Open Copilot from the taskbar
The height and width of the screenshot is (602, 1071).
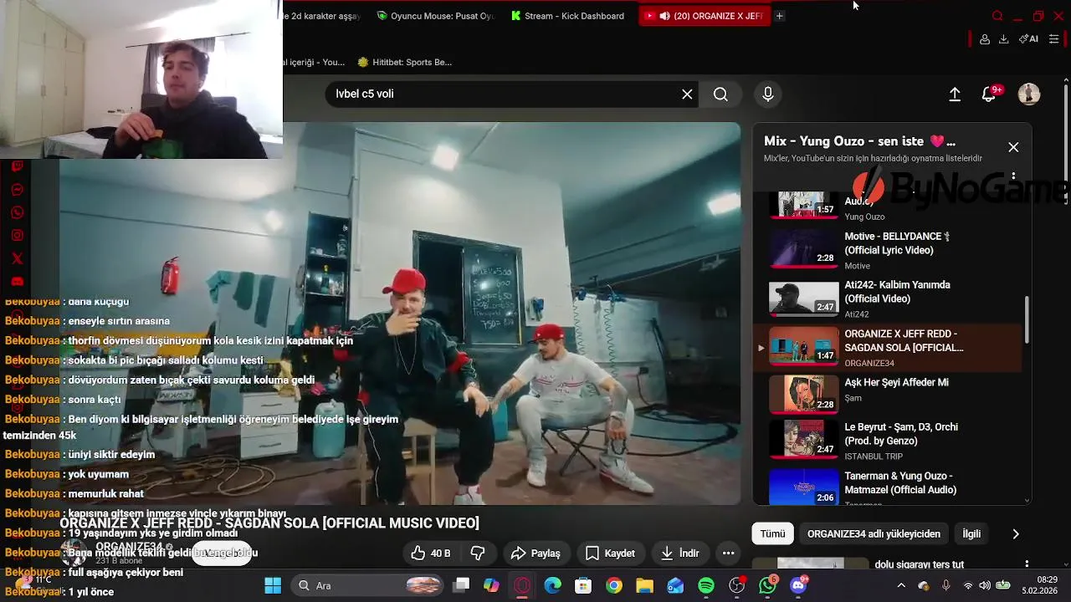coord(491,585)
